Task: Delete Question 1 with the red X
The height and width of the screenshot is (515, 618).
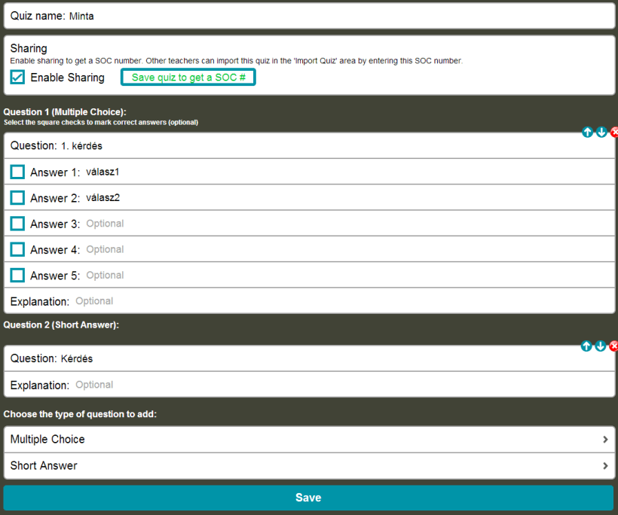Action: [614, 132]
